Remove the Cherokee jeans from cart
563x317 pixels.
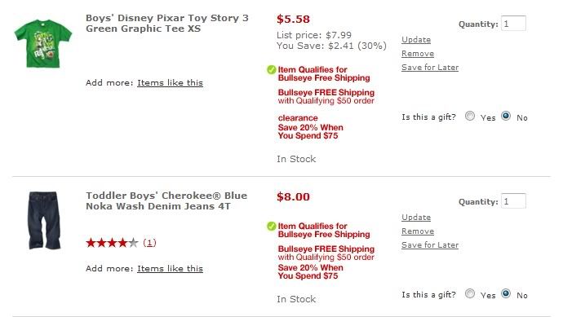point(418,231)
